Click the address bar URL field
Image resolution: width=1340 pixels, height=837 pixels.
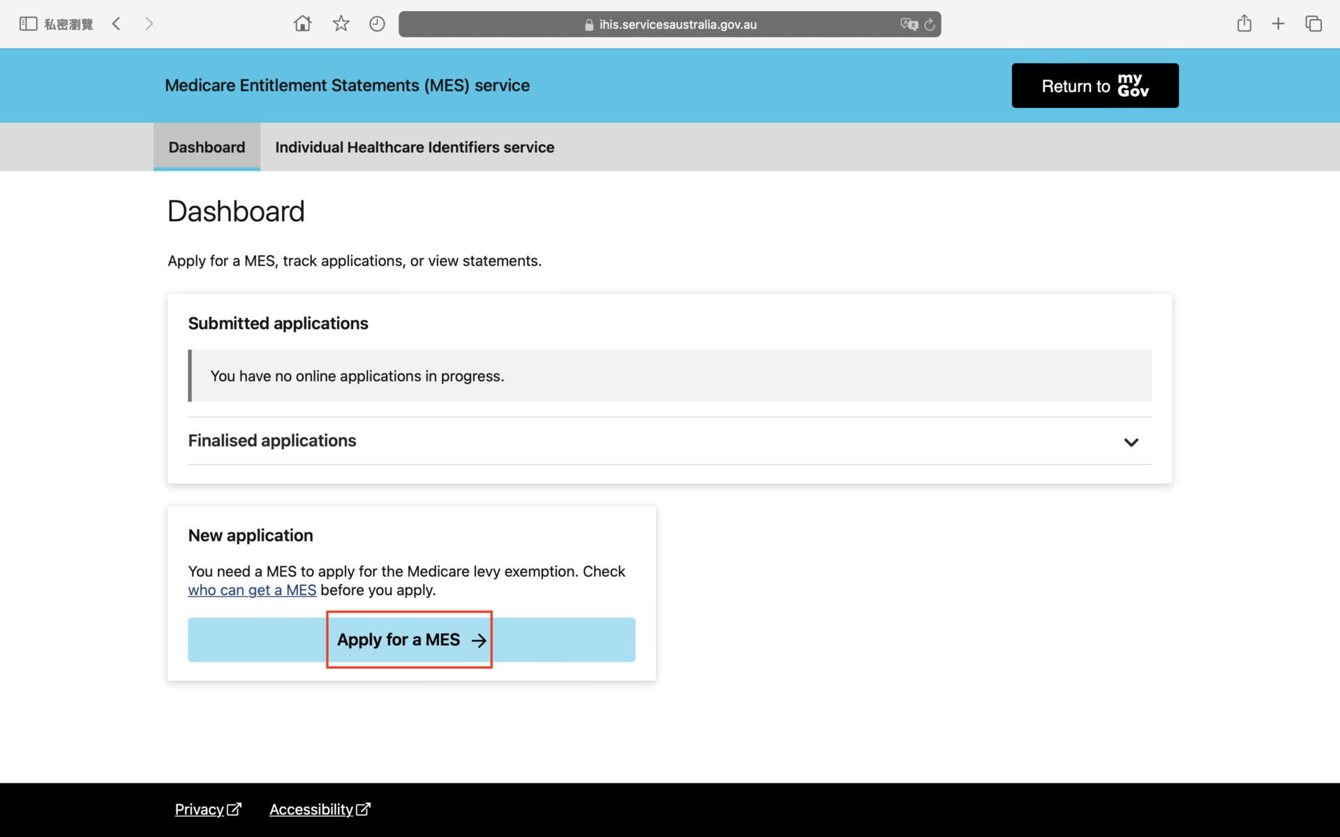point(670,24)
